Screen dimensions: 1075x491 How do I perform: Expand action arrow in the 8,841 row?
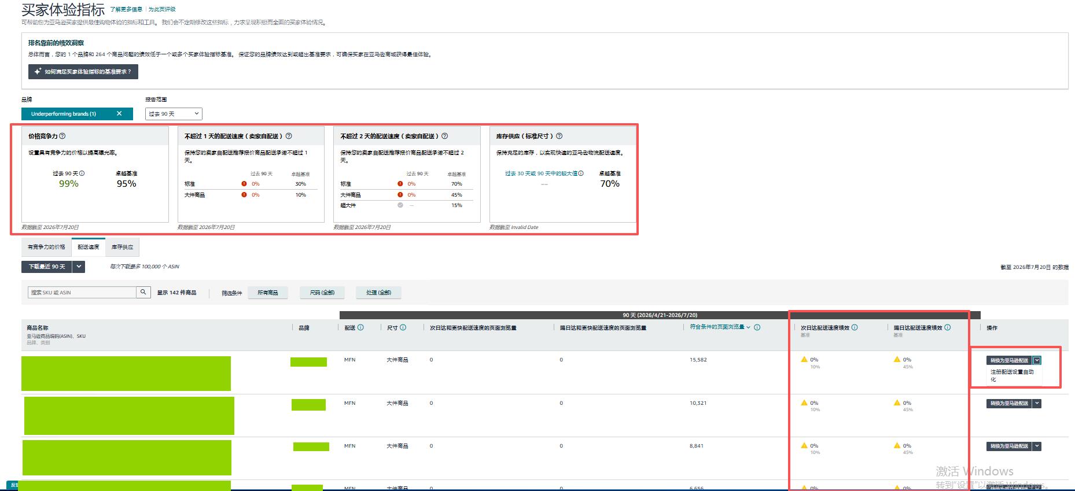(1037, 446)
